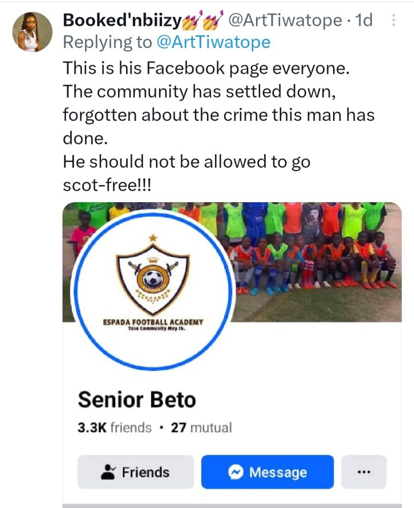The height and width of the screenshot is (508, 414).
Task: Click the gold star above the crest
Action: 152,237
